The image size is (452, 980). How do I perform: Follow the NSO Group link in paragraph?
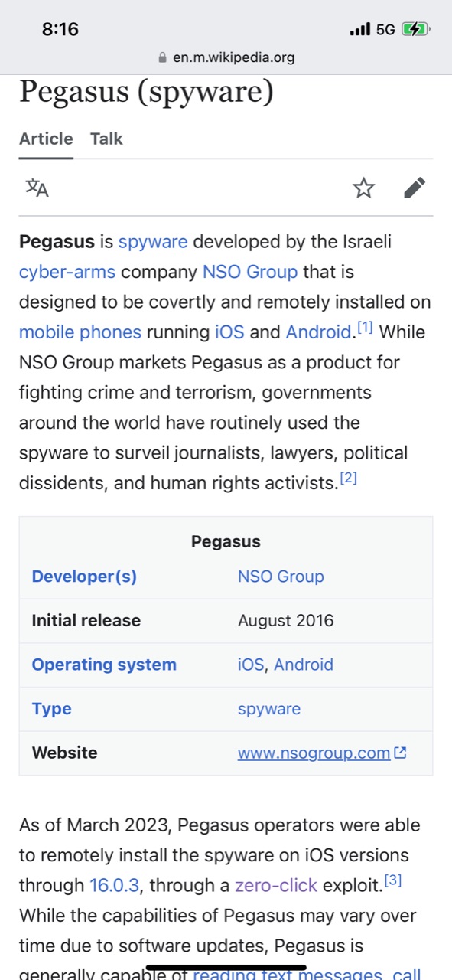pyautogui.click(x=250, y=272)
